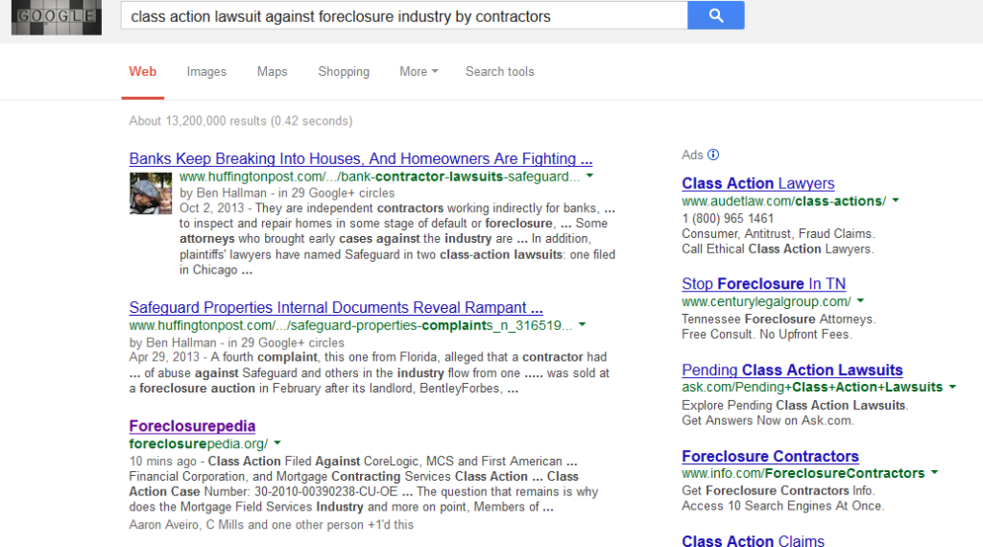Click 'Aaron Aveiro, C Mills' +1 text
Screen dimensions: 983x547
pos(272,524)
